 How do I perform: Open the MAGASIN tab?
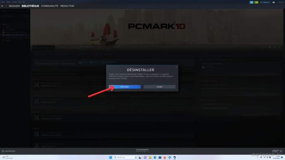[14, 6]
